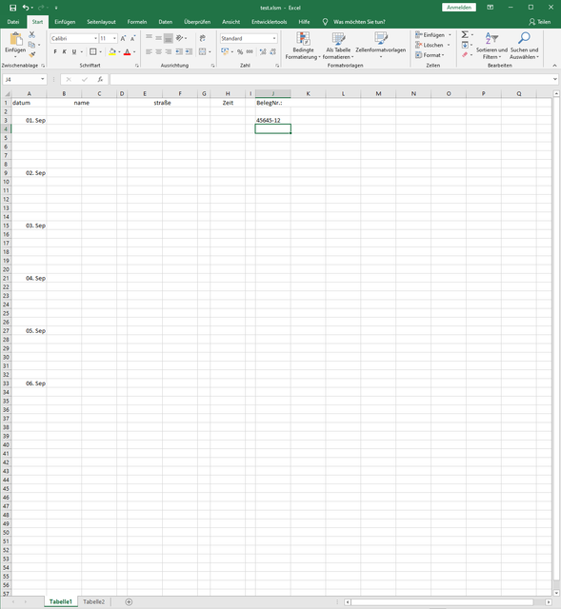Toggle italic with the K button
The image size is (561, 609).
(x=65, y=51)
